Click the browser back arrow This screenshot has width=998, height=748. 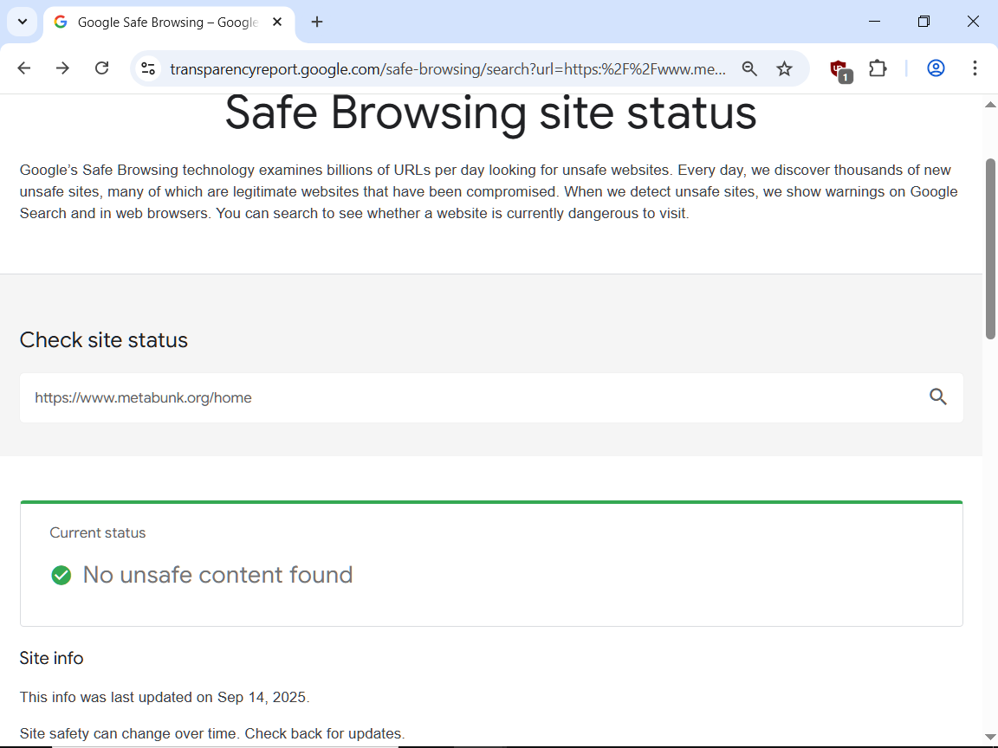(24, 68)
